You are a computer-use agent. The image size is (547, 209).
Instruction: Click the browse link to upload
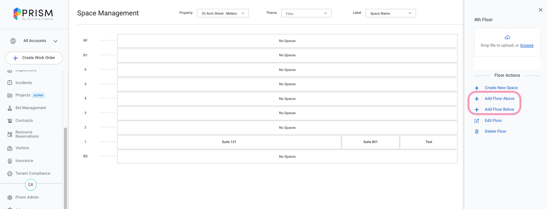click(527, 46)
